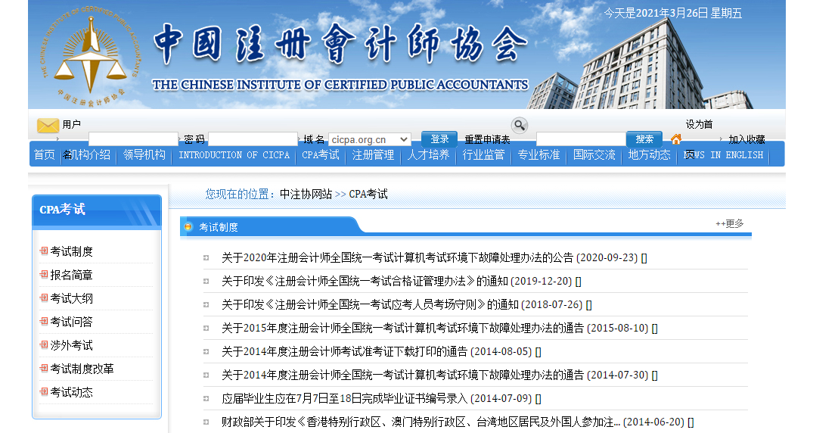
Task: Click the magnifier search icon
Action: point(519,125)
